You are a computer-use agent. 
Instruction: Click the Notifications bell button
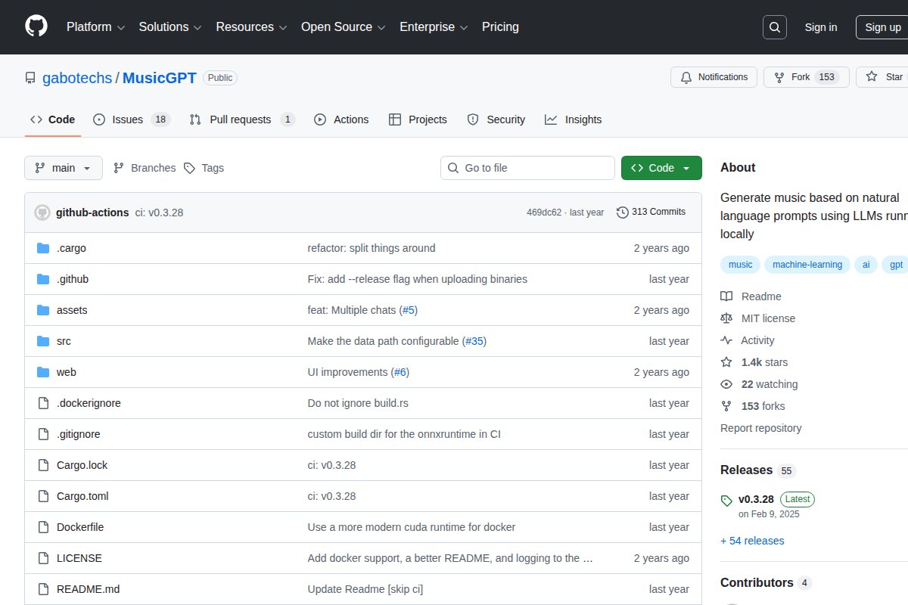click(x=714, y=77)
